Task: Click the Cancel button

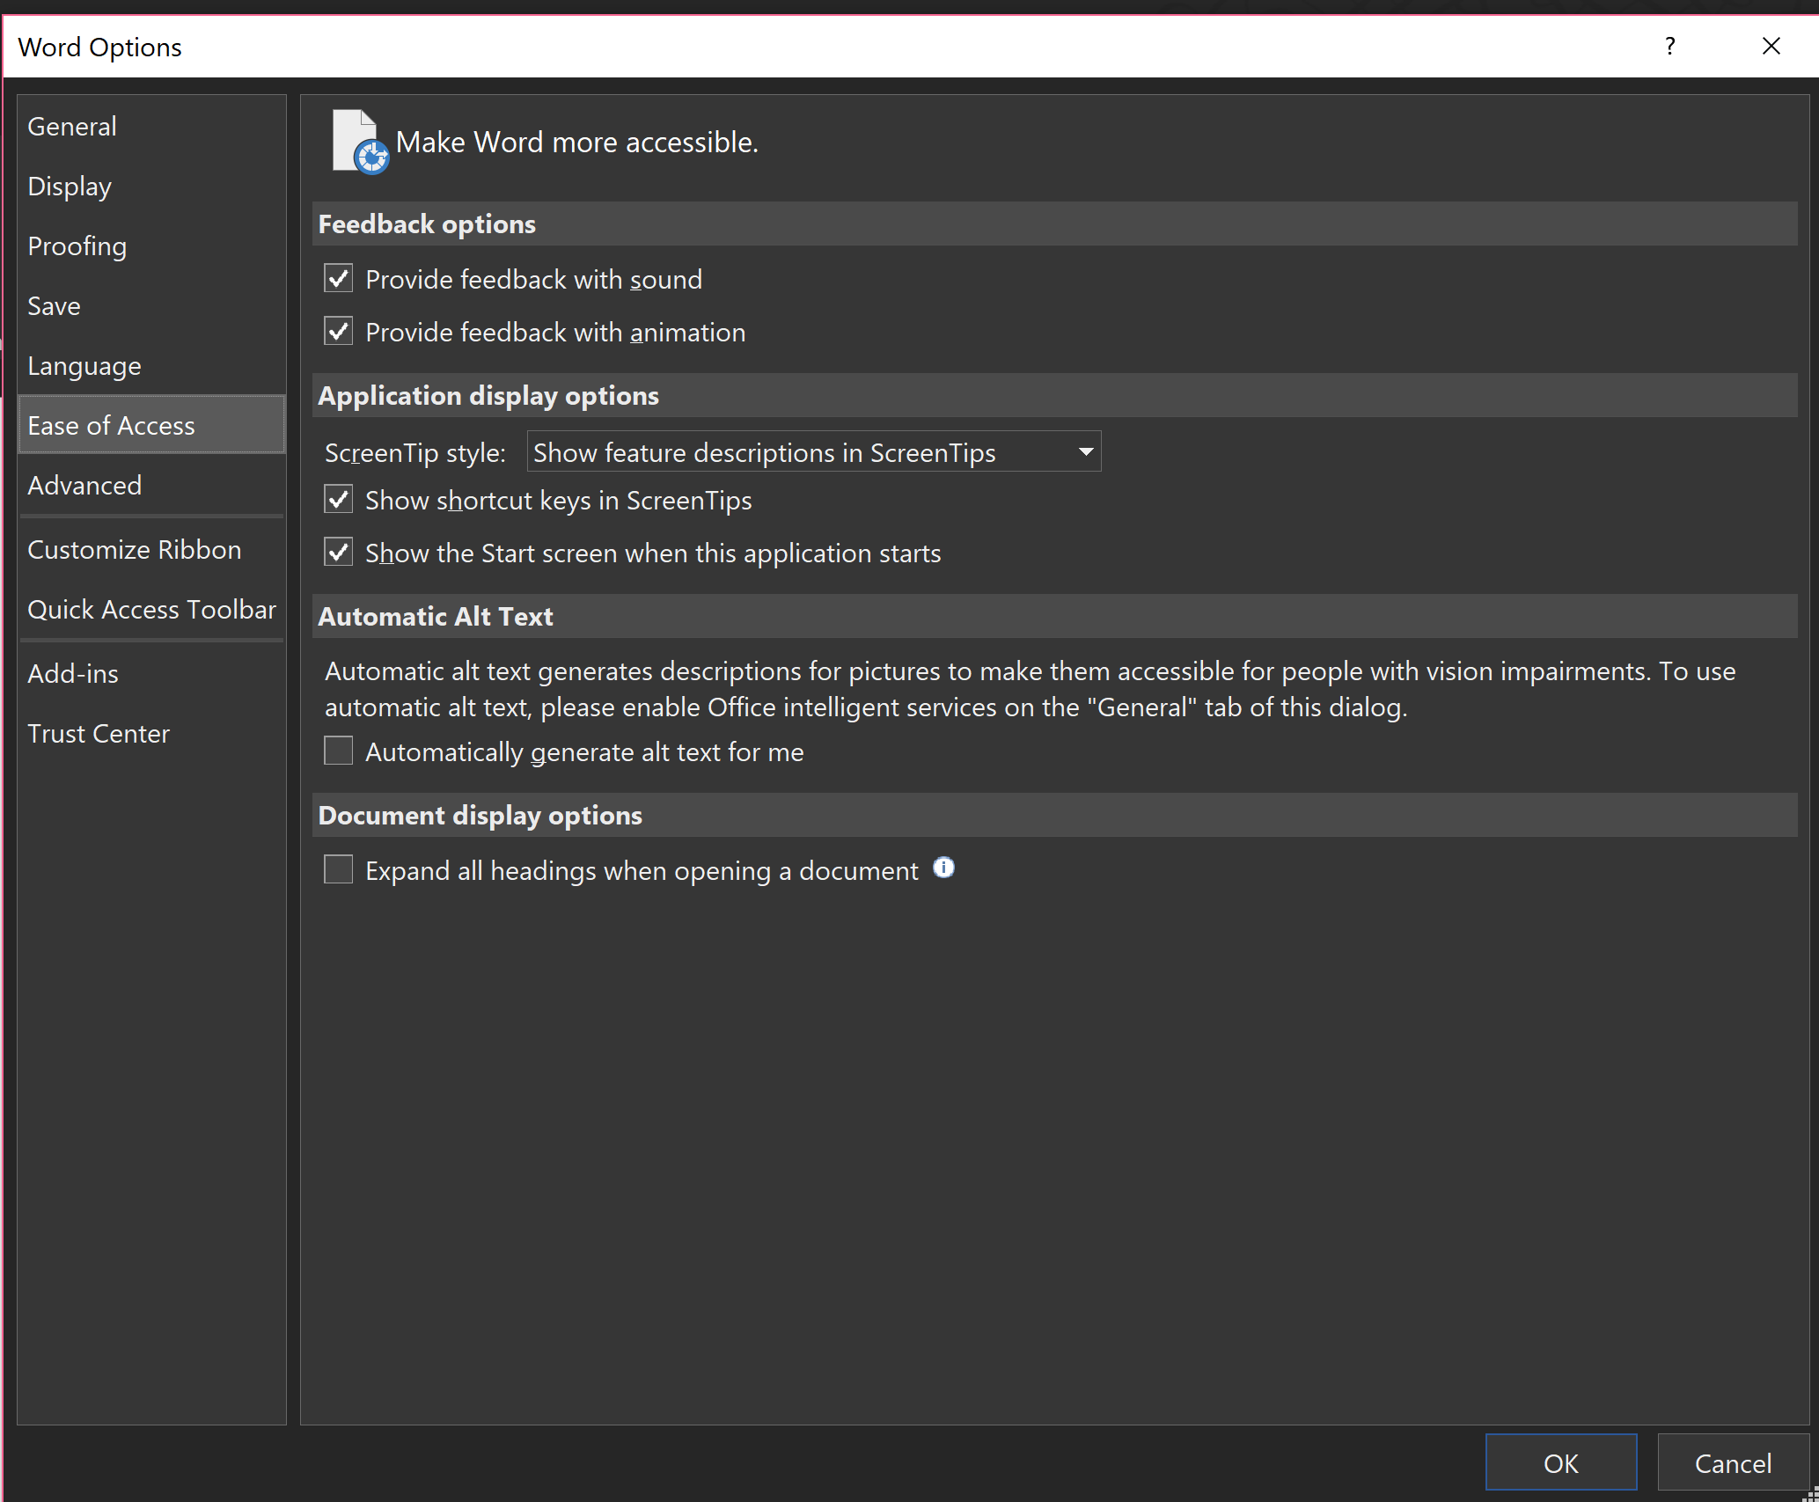Action: [1732, 1463]
